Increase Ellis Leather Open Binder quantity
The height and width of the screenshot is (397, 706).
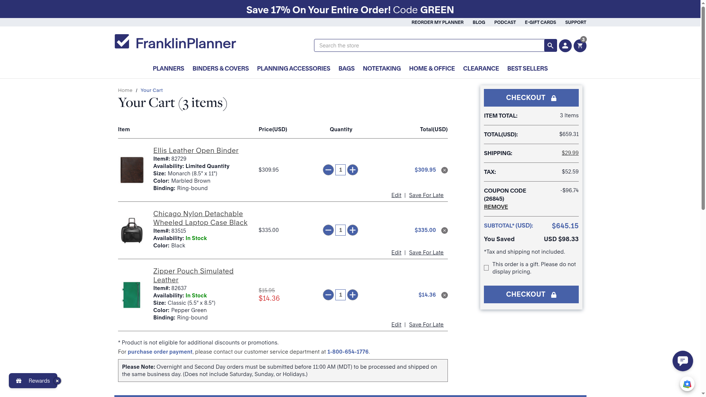352,170
